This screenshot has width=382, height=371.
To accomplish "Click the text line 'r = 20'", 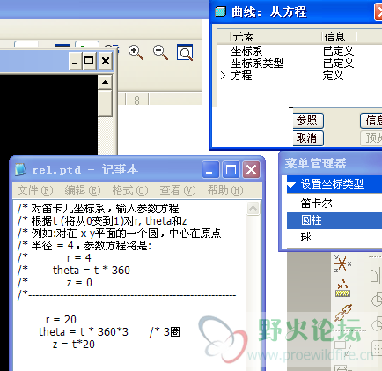I will tap(61, 319).
